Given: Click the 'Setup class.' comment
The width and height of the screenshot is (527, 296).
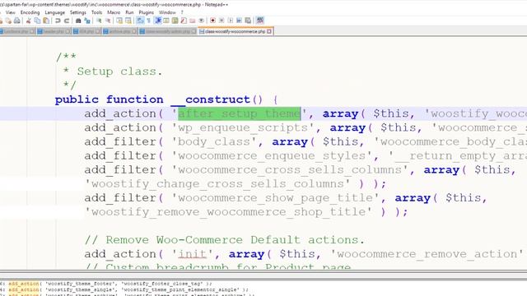Looking at the screenshot, I should (x=119, y=72).
